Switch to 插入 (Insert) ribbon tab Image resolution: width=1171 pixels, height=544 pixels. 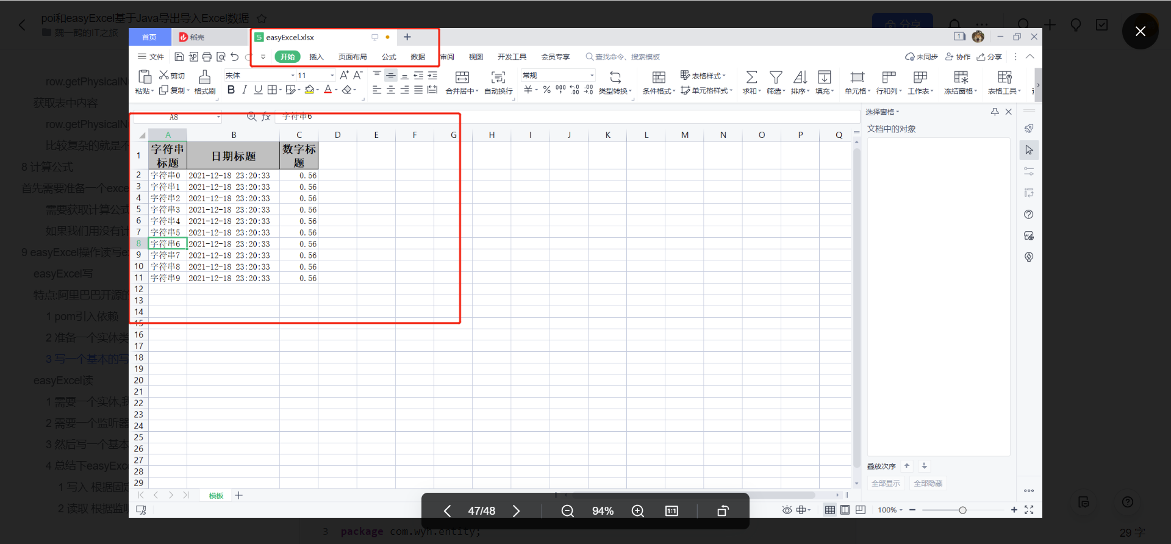coord(316,57)
